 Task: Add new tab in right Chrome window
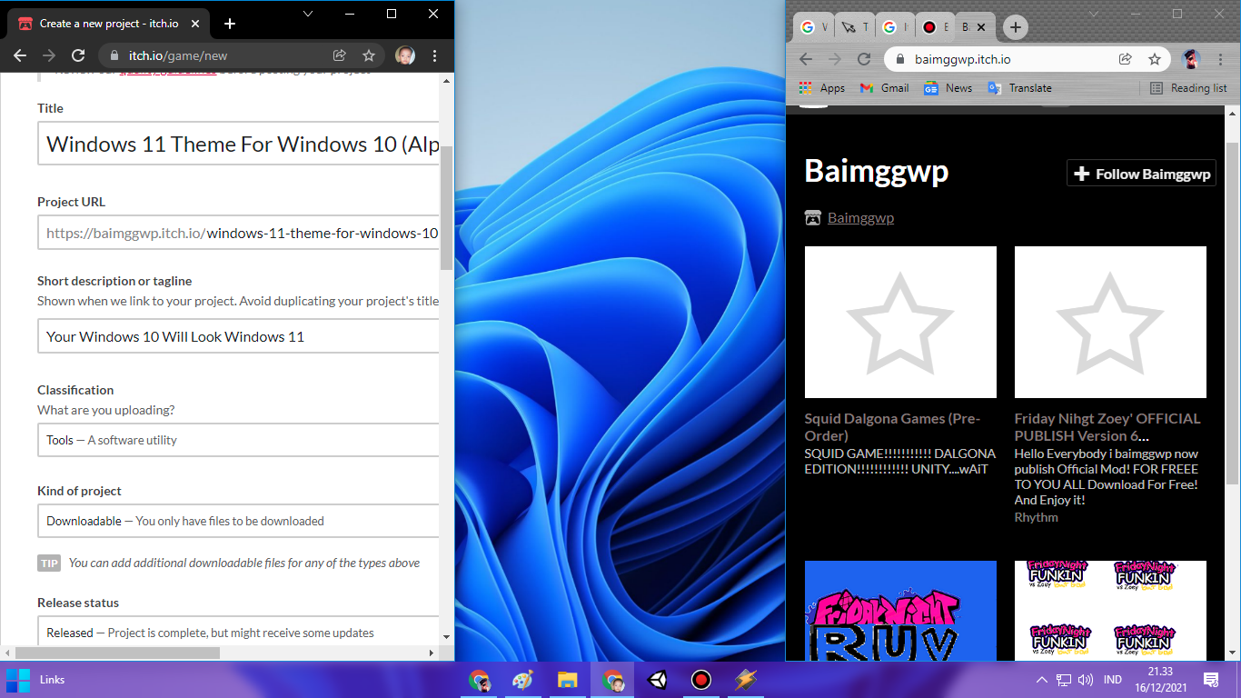pyautogui.click(x=1016, y=27)
